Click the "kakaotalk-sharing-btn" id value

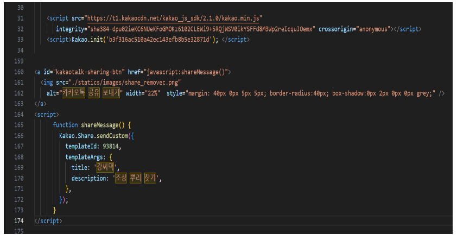point(87,72)
